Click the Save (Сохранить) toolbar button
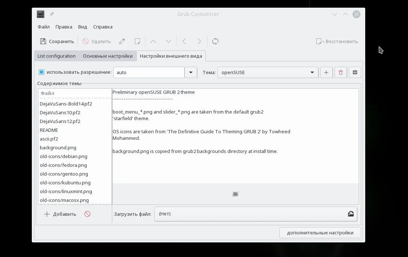The image size is (408, 257). tap(57, 41)
